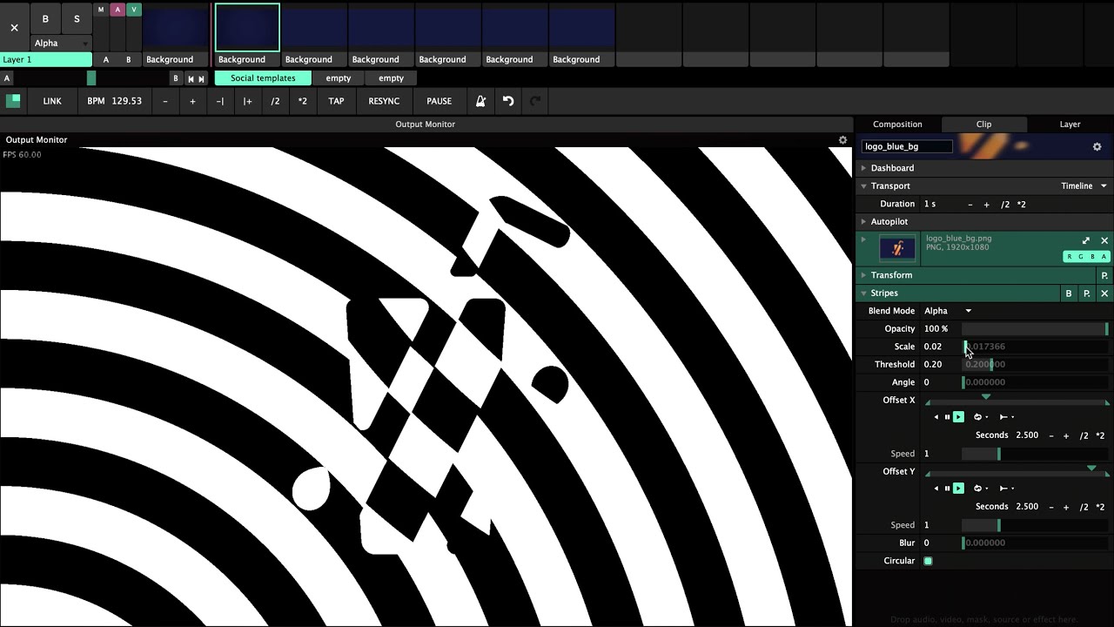The height and width of the screenshot is (627, 1114).
Task: Jump to previous column arrow
Action: [x=191, y=78]
